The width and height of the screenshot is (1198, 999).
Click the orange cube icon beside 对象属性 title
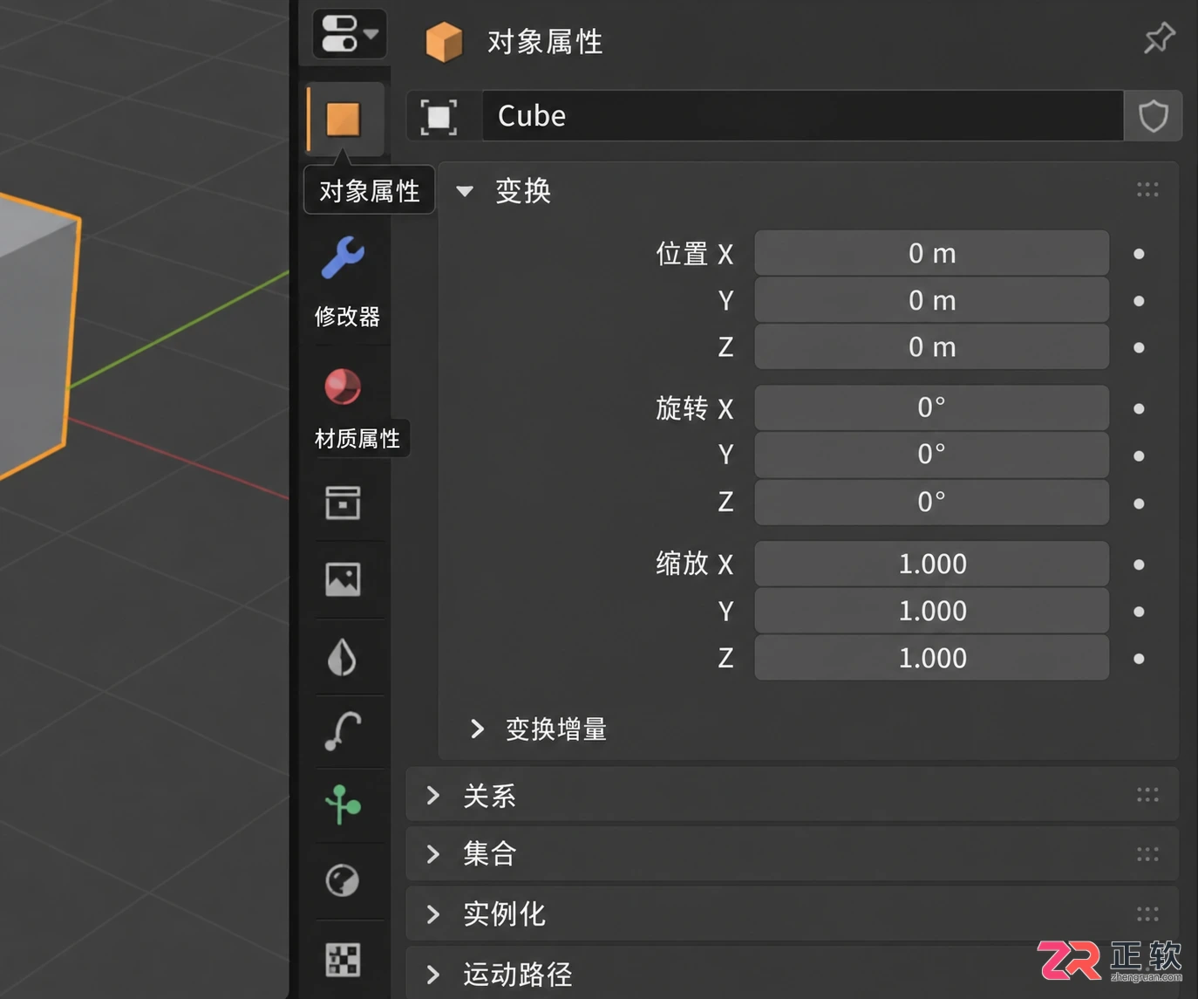click(444, 41)
